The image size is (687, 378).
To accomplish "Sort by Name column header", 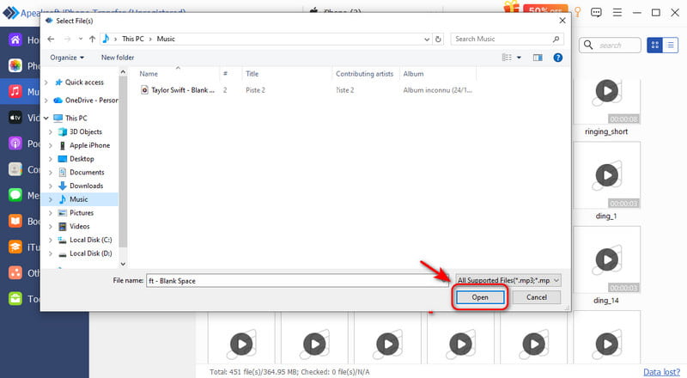I will pos(149,74).
